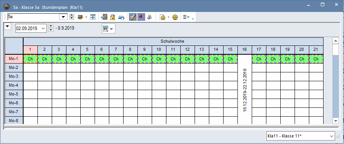Image resolution: width=344 pixels, height=144 pixels.
Task: Open the gear settings icon
Action: [175, 17]
